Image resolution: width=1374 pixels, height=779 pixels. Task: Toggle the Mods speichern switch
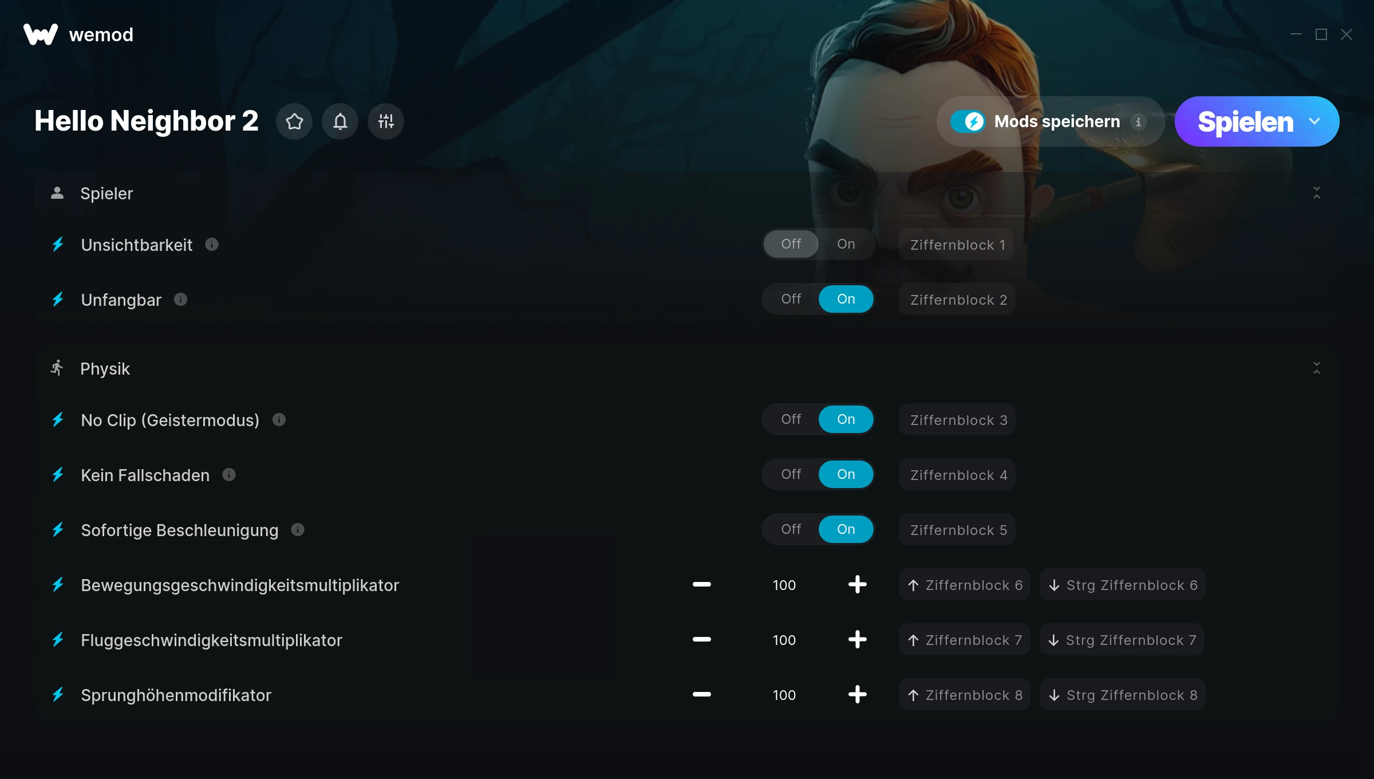point(968,121)
